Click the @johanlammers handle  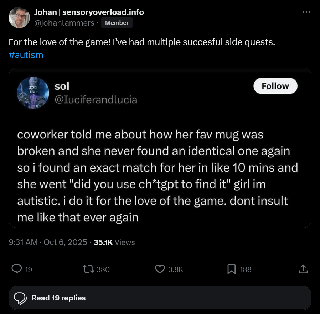click(64, 23)
